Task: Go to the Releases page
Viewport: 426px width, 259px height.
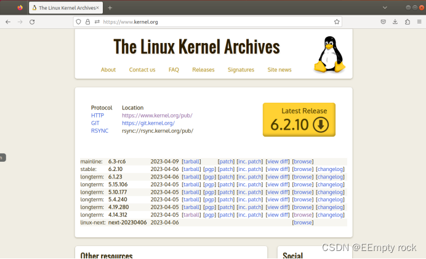Action: pos(203,70)
